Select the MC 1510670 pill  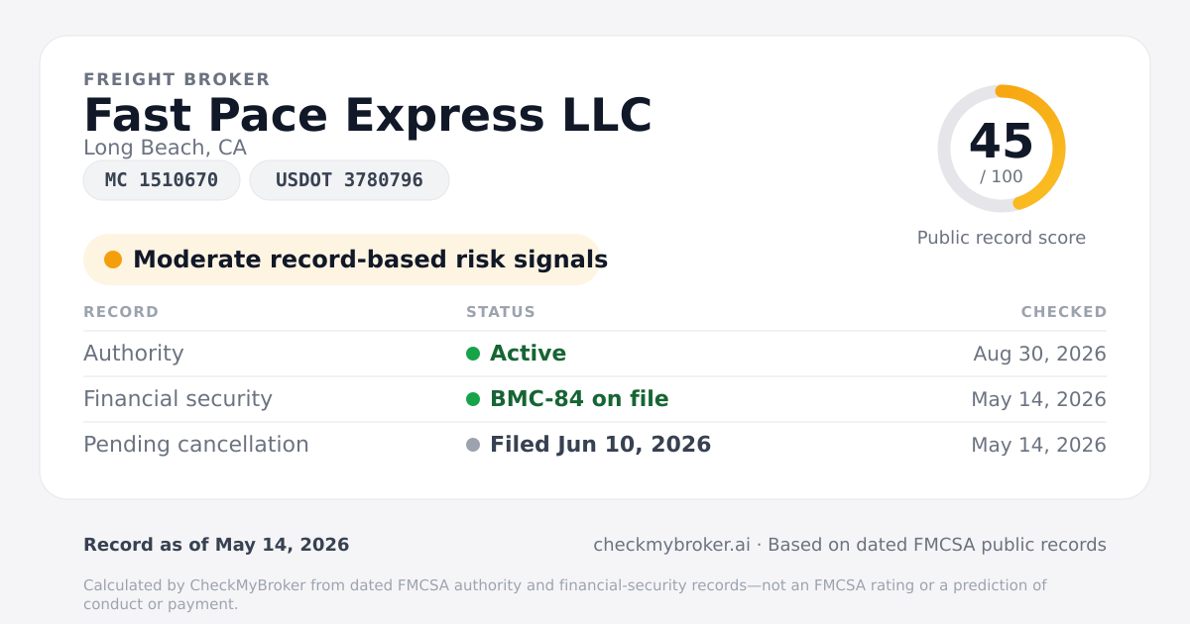tap(162, 180)
